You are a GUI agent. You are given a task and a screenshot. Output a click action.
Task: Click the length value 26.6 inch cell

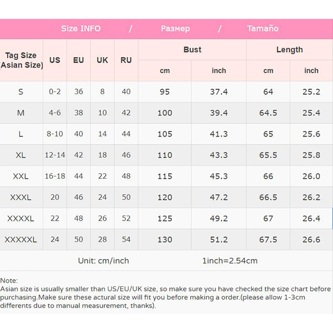311,240
